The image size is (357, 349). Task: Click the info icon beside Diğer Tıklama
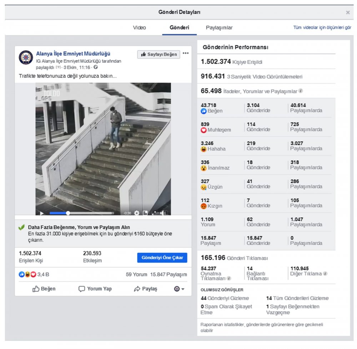pyautogui.click(x=325, y=274)
